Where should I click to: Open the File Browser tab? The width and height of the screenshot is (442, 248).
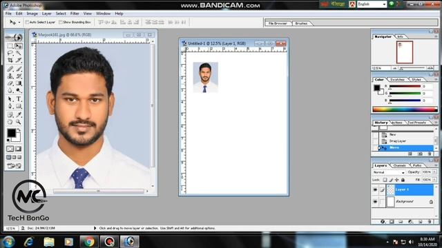click(x=278, y=23)
